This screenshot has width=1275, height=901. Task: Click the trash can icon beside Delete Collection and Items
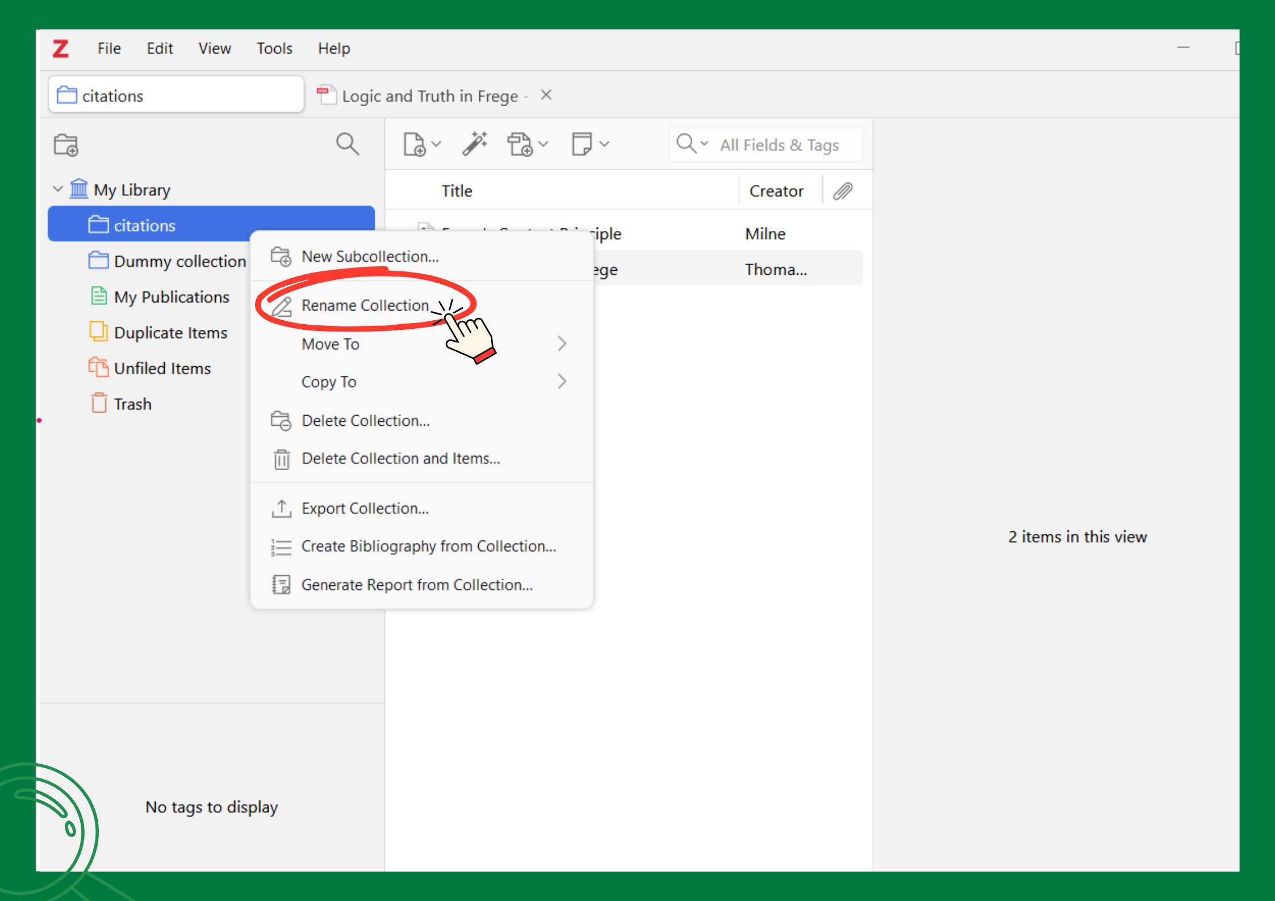point(282,459)
